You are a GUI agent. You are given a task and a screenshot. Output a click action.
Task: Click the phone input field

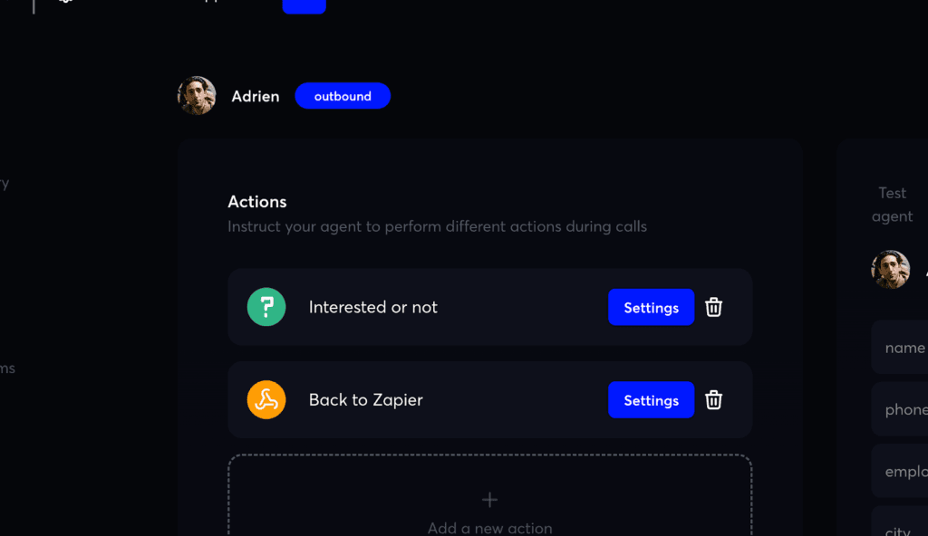906,409
